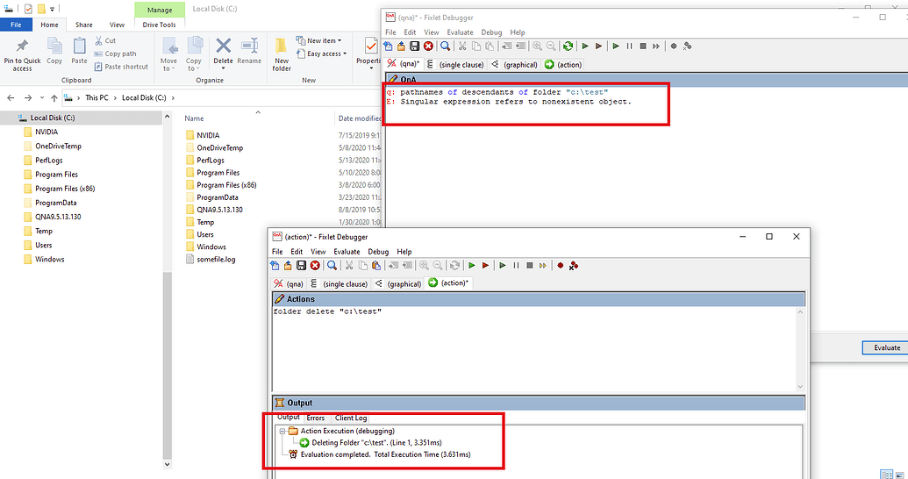This screenshot has width=908, height=479.
Task: Open the Drive Tools ribbon tab
Action: (x=160, y=25)
